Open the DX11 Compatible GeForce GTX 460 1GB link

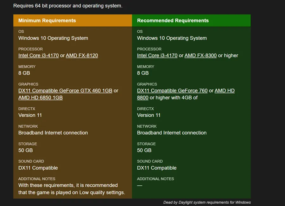[x=65, y=91]
